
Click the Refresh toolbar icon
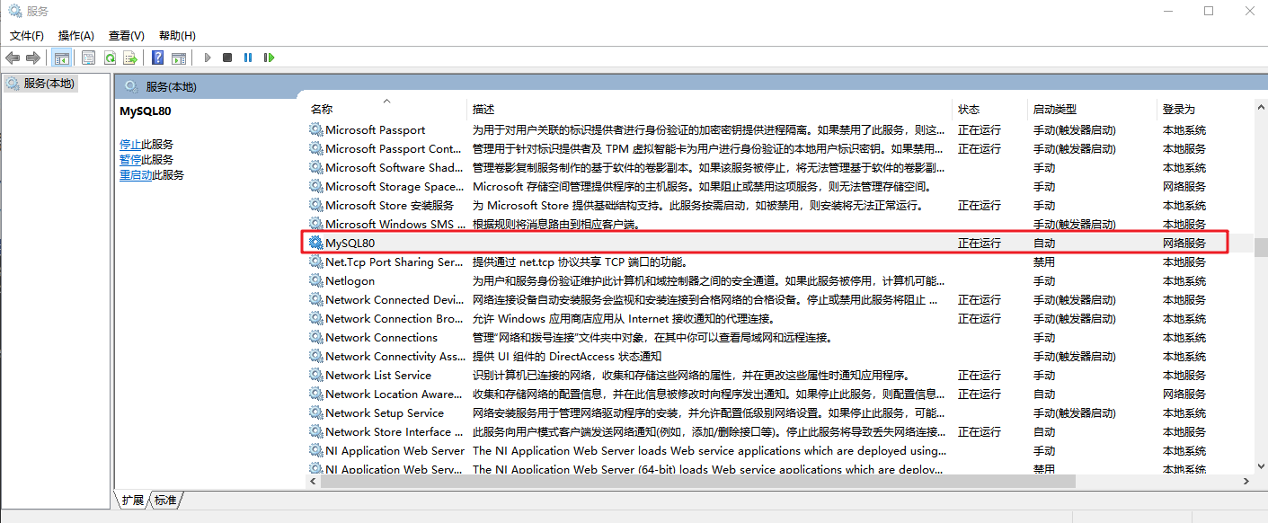[x=110, y=58]
